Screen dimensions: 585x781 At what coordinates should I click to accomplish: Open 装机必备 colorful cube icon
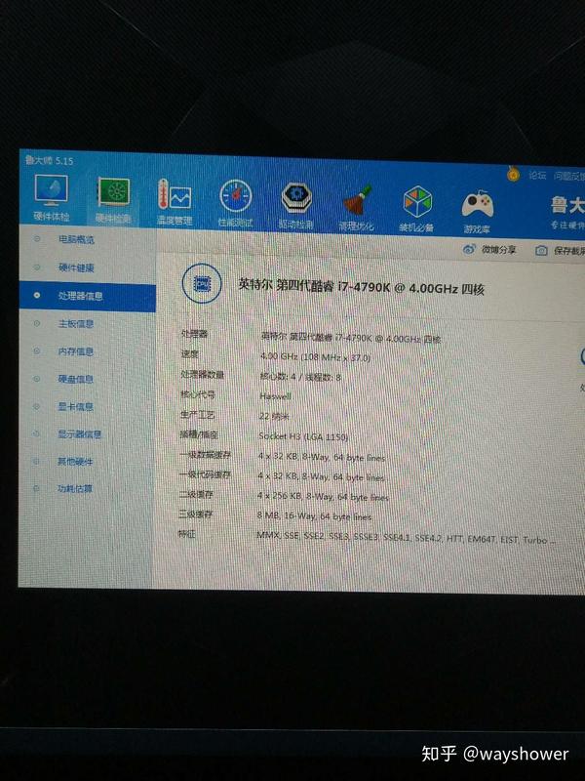pyautogui.click(x=417, y=202)
